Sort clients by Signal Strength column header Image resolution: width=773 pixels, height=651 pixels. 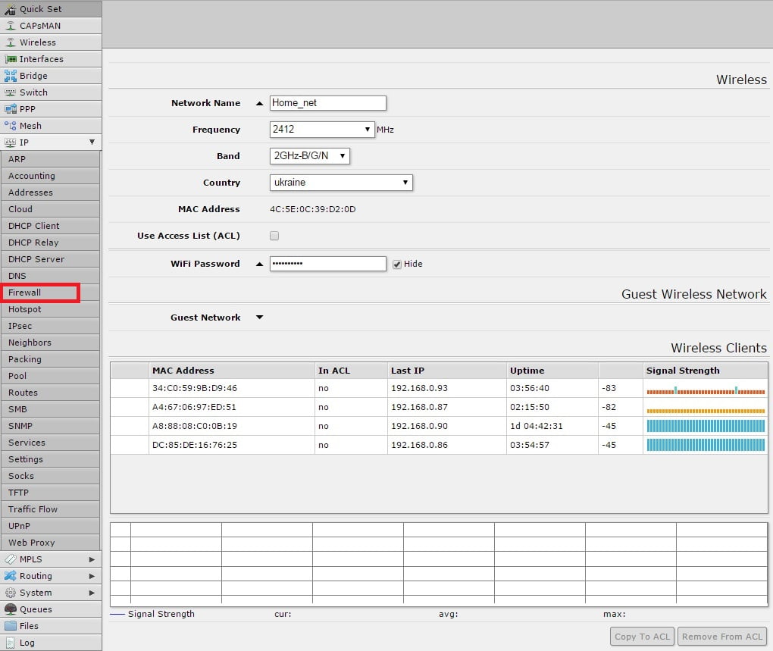click(706, 371)
